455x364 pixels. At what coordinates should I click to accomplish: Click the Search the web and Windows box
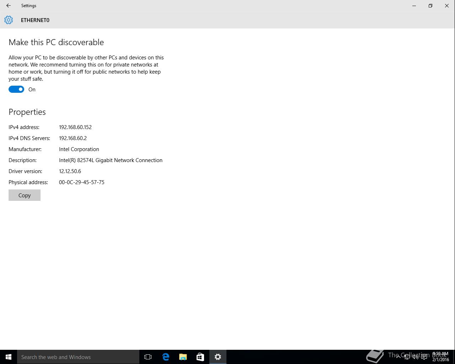click(78, 357)
